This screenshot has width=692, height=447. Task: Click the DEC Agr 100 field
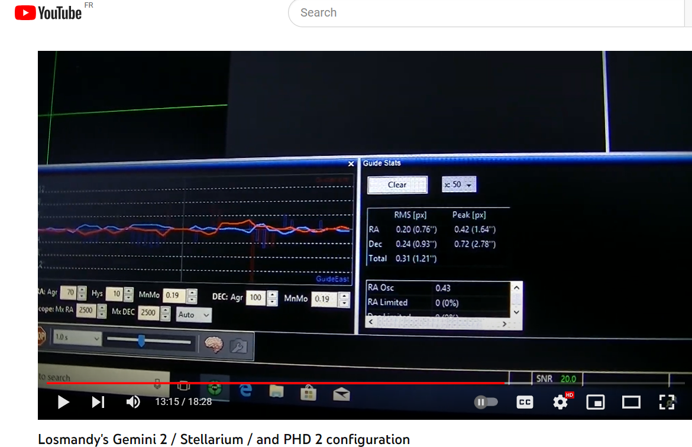point(257,298)
